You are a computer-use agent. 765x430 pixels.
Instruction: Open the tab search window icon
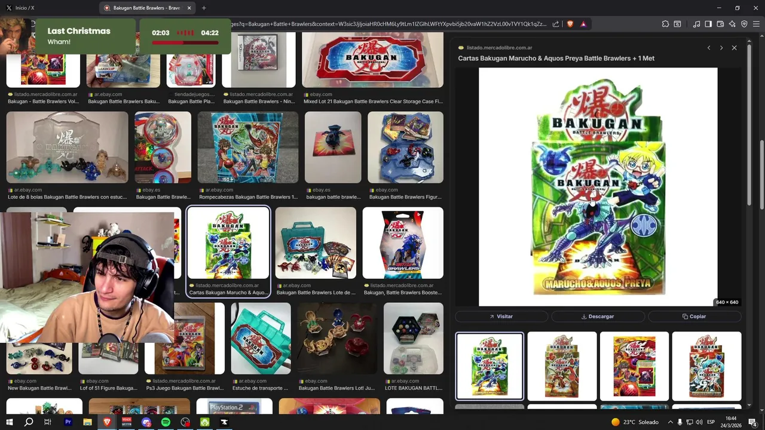677,24
